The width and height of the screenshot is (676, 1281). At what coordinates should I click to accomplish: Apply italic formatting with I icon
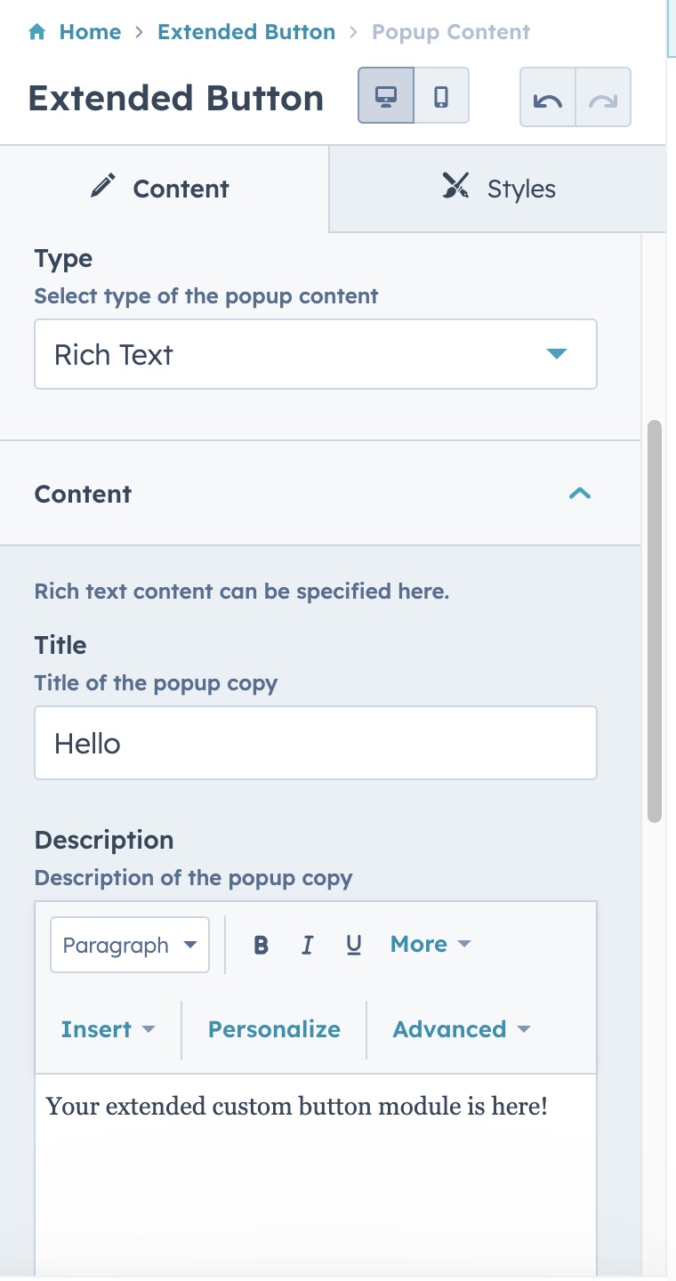(307, 945)
